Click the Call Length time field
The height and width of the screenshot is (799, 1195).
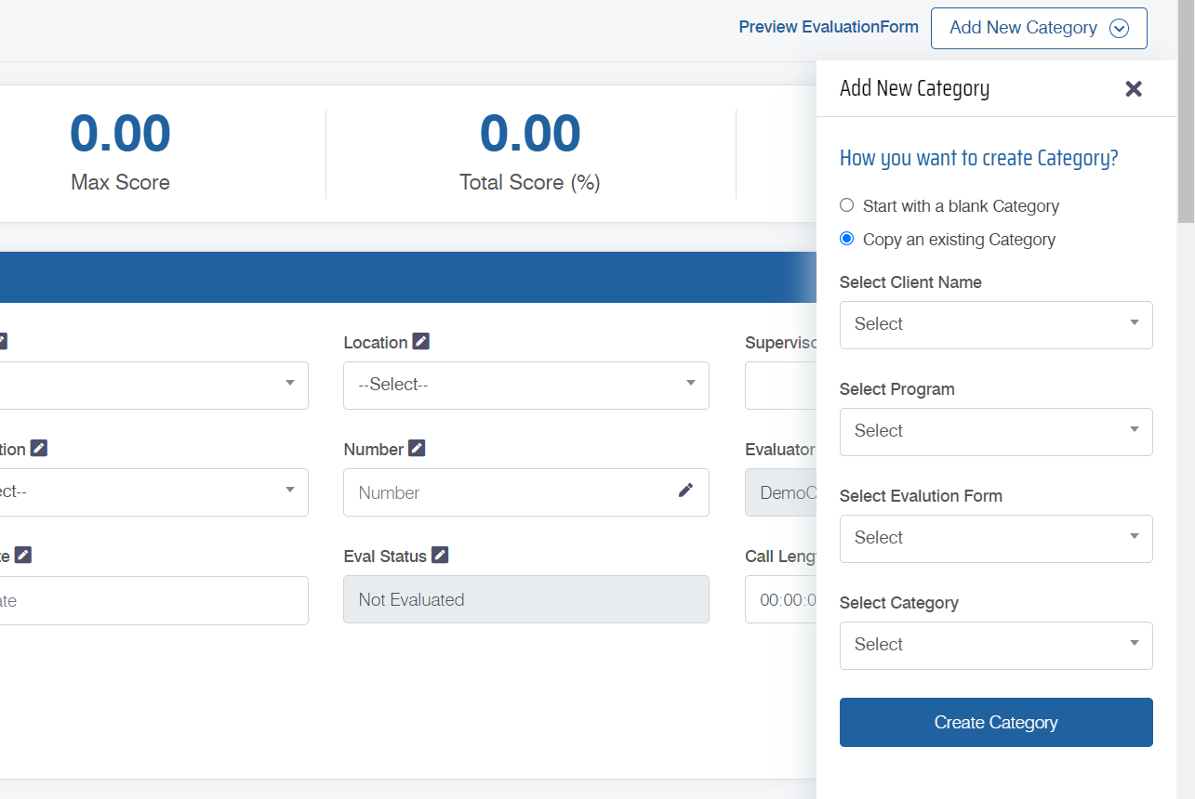coord(781,600)
